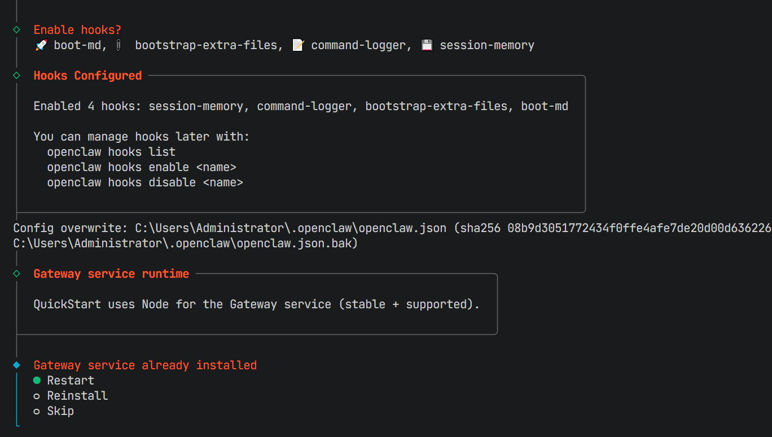Pick the Skip radio option

54,411
